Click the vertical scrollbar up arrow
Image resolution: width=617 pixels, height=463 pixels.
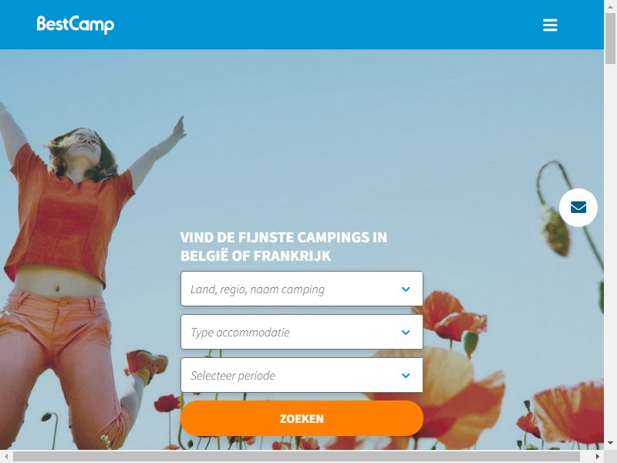[x=610, y=6]
